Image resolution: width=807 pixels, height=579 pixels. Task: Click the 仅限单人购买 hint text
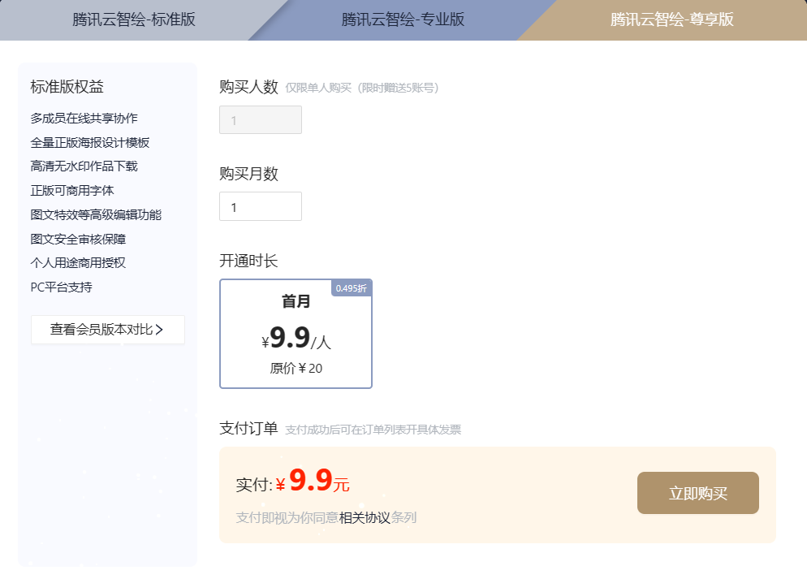coord(362,88)
